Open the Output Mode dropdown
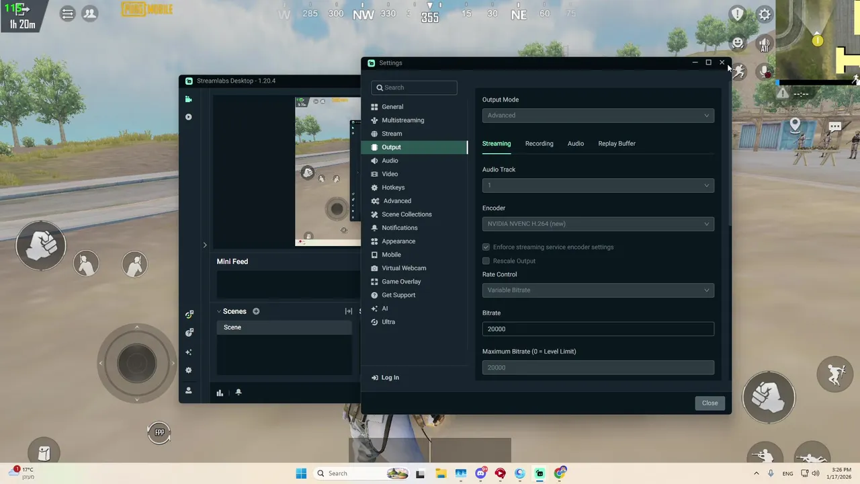 coord(598,116)
